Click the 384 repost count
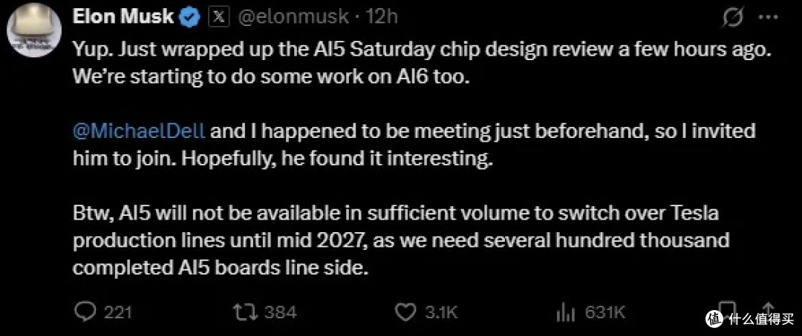The width and height of the screenshot is (802, 336). click(x=278, y=312)
